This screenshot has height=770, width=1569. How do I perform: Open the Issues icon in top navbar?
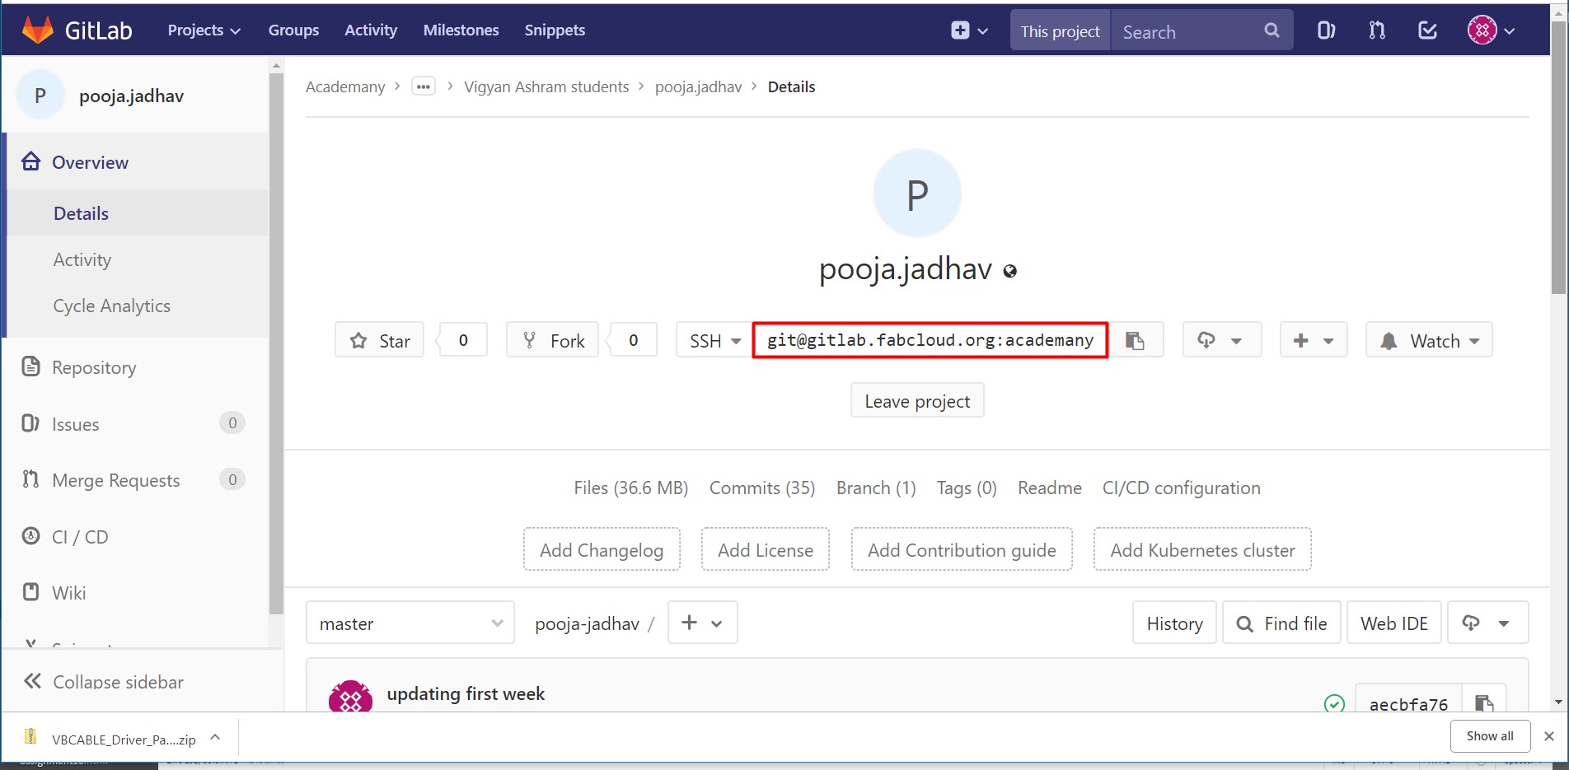(1326, 30)
